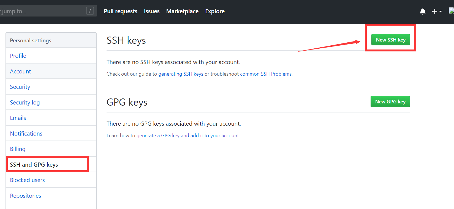Navigate to Explore in the header
The image size is (454, 209).
pos(215,11)
